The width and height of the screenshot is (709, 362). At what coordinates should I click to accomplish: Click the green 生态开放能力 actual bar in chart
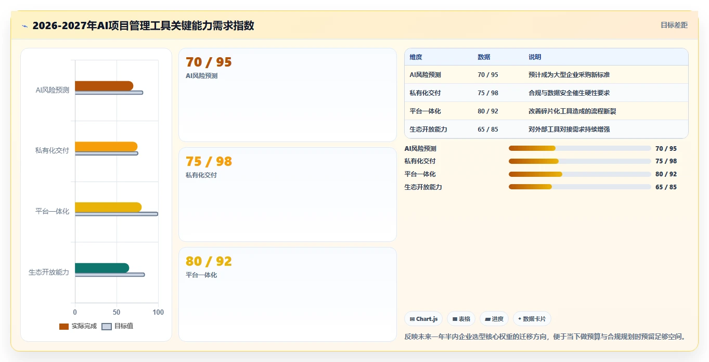point(102,268)
